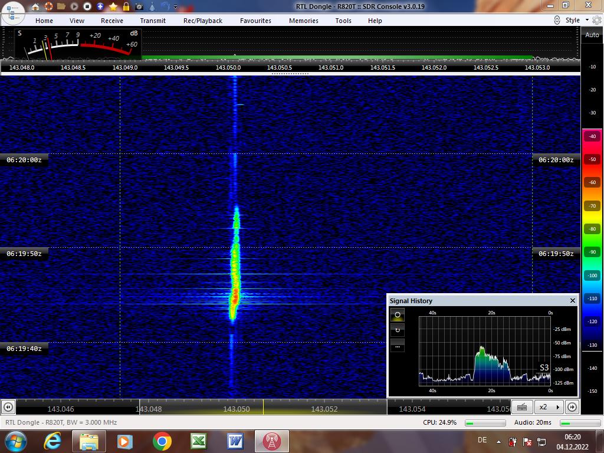
Task: Click the left 06:19:50z time label
Action: click(x=24, y=254)
